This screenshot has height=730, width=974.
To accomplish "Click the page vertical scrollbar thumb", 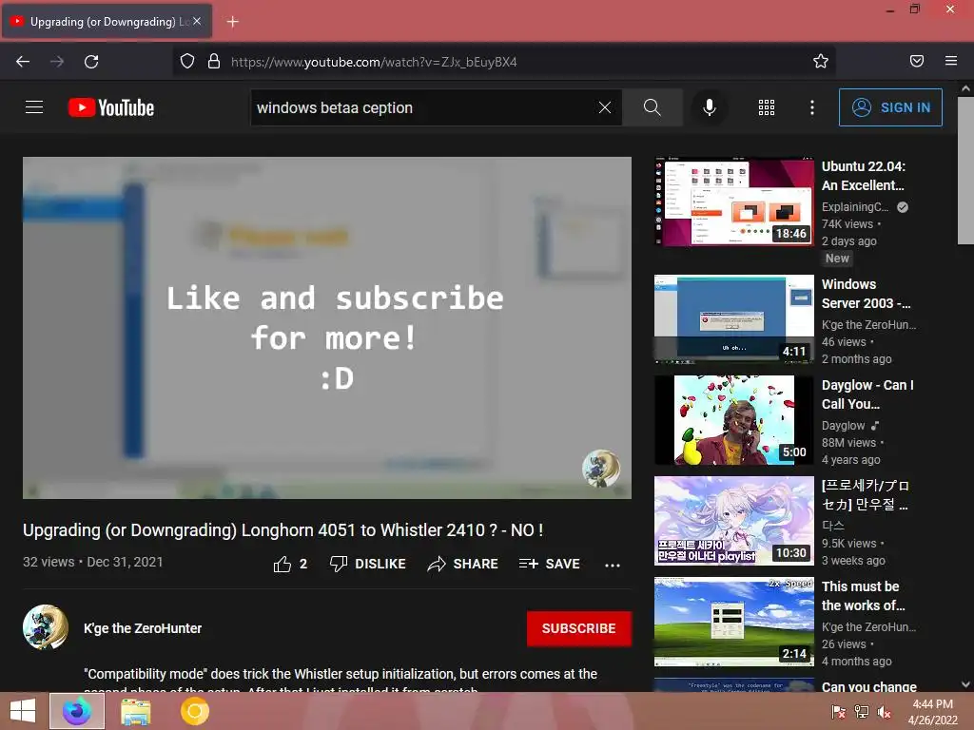I will (x=965, y=171).
